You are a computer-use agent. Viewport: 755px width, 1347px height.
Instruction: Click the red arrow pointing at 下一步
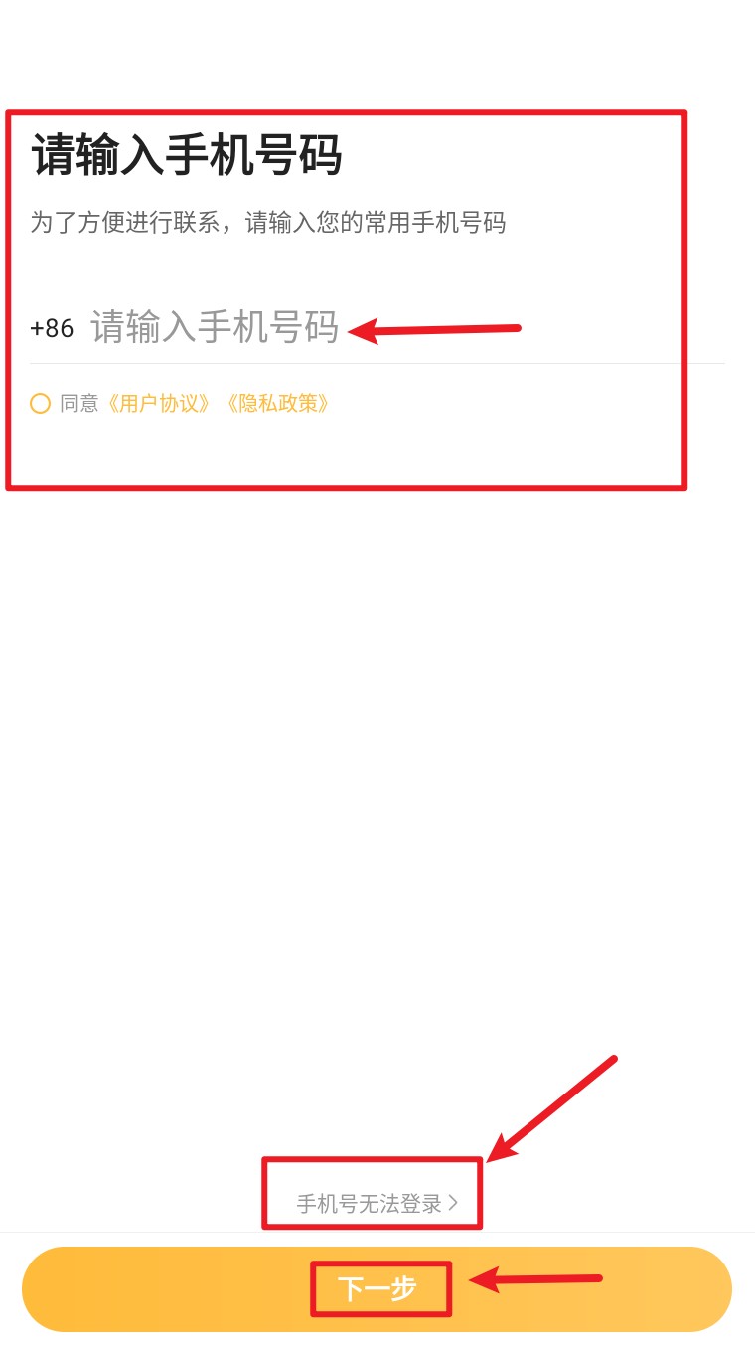(535, 1279)
